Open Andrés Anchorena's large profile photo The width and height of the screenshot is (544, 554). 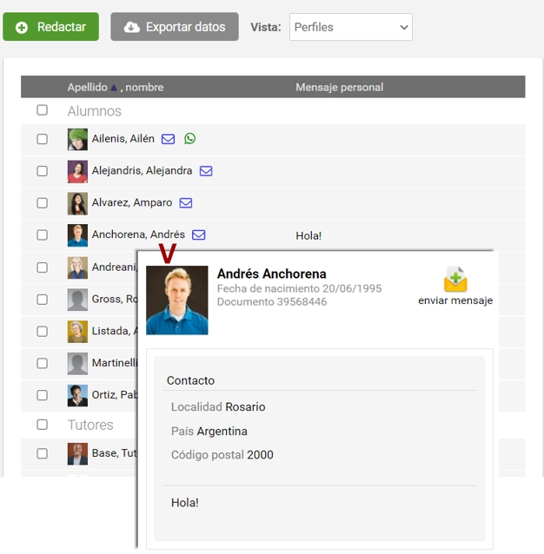click(x=177, y=300)
